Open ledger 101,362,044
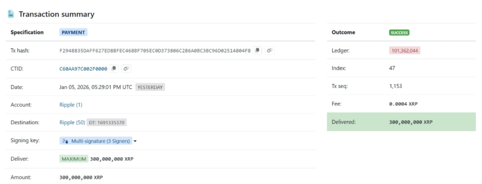This screenshot has width=482, height=184. [404, 50]
